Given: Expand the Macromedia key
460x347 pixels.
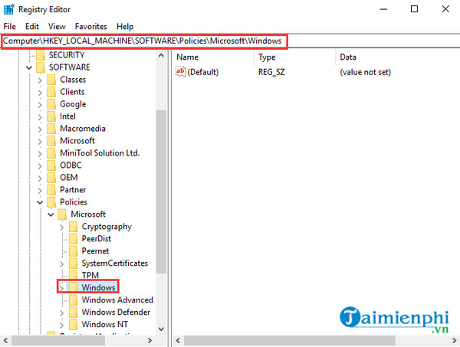Looking at the screenshot, I should click(x=40, y=129).
